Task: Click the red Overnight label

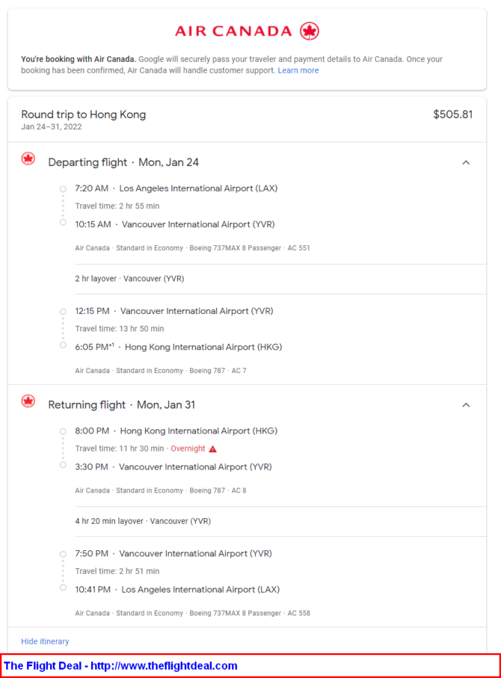Action: pos(188,449)
